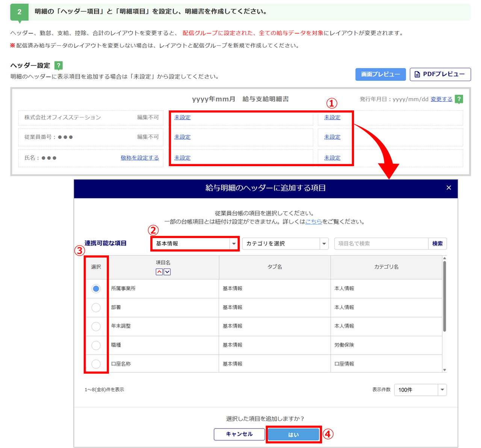This screenshot has height=448, width=481.
Task: Open the 表示件数 100件 dropdown
Action: click(x=420, y=390)
